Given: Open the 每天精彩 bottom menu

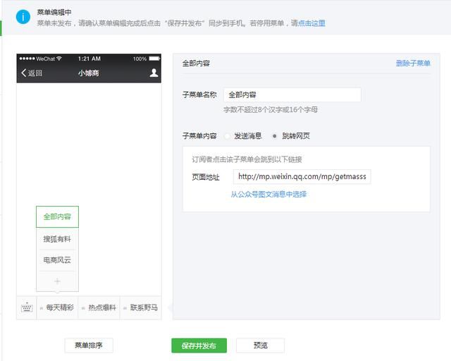Looking at the screenshot, I should pyautogui.click(x=58, y=307).
